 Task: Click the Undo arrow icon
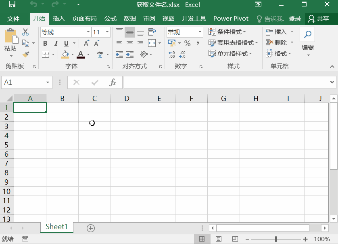(33, 4)
